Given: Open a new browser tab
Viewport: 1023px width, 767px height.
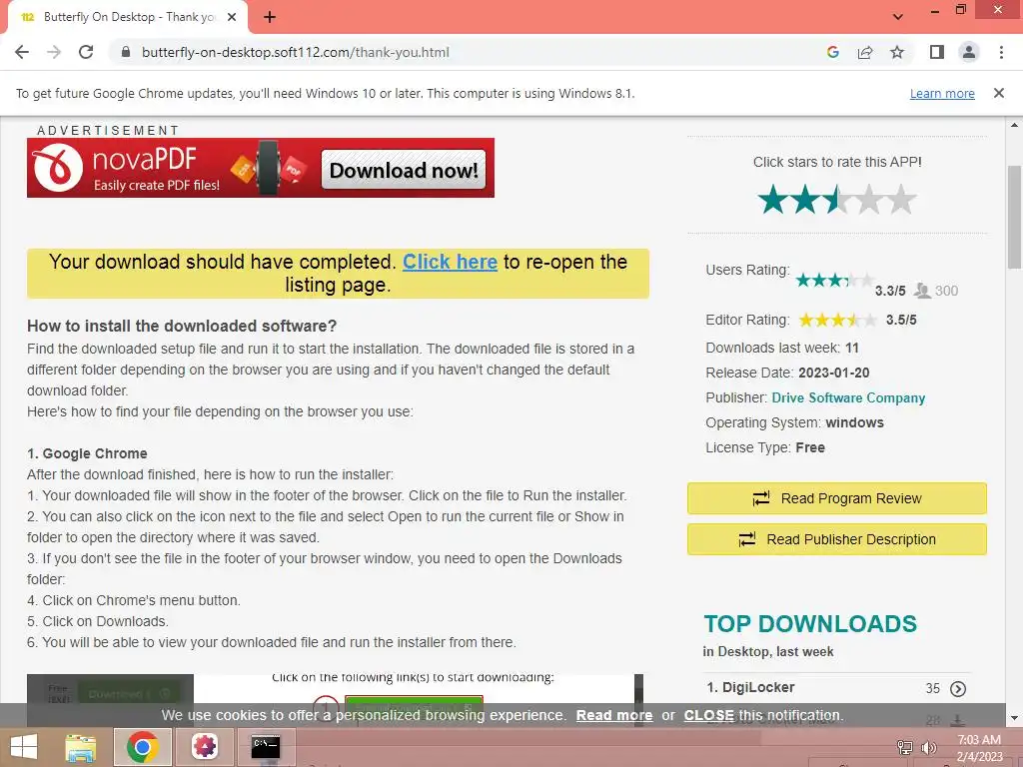Looking at the screenshot, I should [x=270, y=17].
